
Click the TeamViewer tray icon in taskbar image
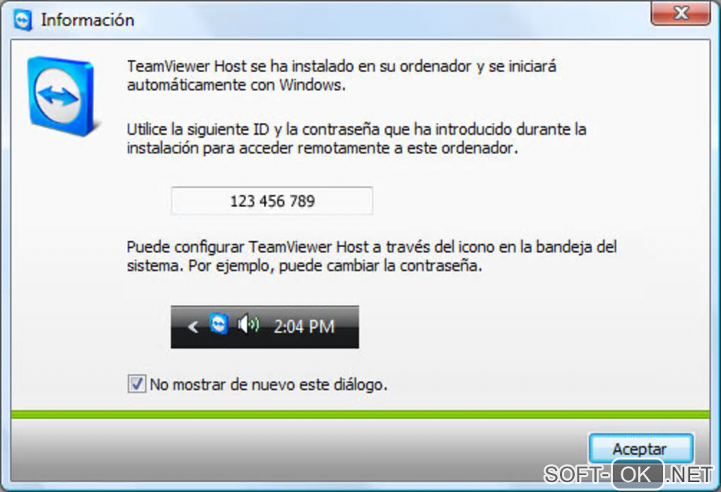click(219, 324)
